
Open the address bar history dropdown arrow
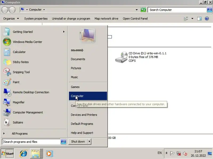(137, 10)
